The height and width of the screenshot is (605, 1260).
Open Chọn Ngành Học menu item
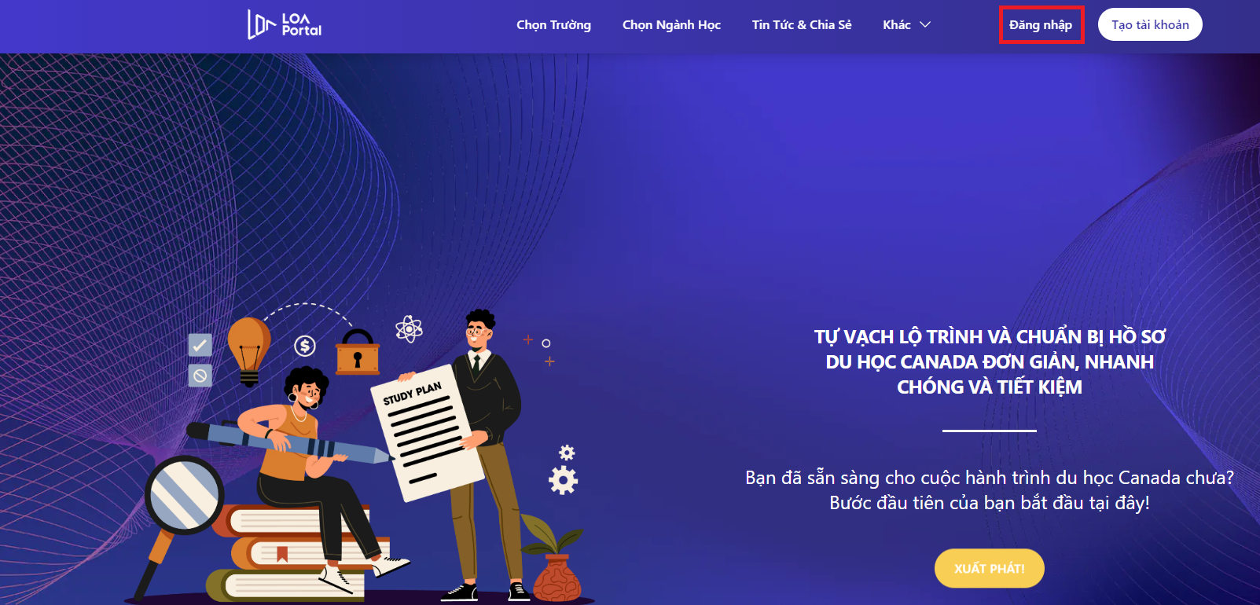(x=671, y=24)
